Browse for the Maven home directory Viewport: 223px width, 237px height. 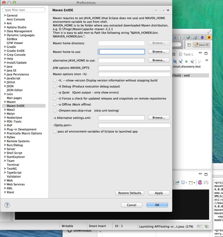tap(158, 43)
